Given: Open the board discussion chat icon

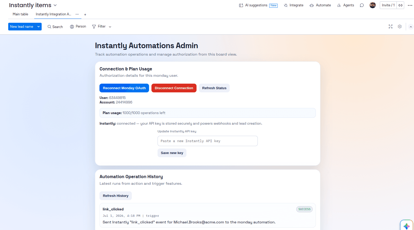Looking at the screenshot, I should tap(362, 5).
